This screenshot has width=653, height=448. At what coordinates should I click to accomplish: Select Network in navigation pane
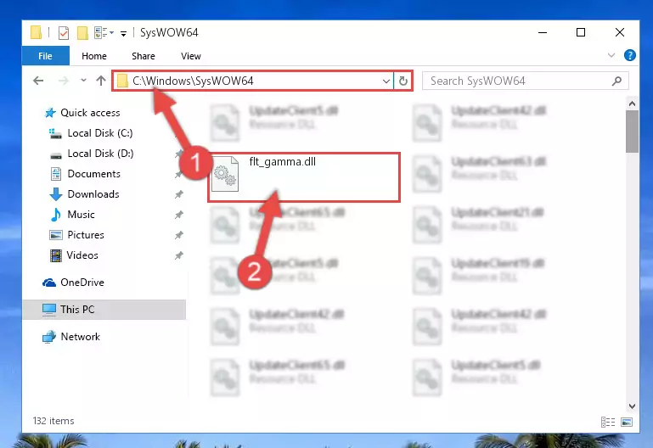coord(81,337)
